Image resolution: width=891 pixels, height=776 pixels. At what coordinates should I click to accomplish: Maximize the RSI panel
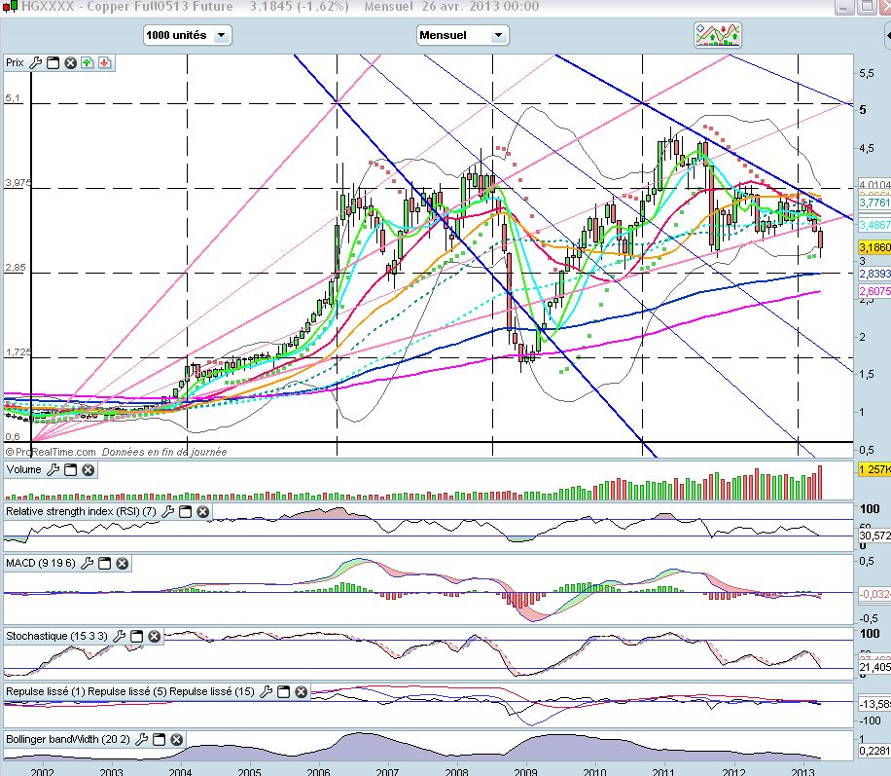point(185,511)
